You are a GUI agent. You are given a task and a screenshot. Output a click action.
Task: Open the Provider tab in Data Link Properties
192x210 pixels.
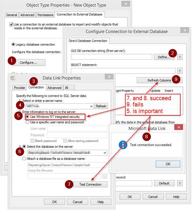coord(19,88)
